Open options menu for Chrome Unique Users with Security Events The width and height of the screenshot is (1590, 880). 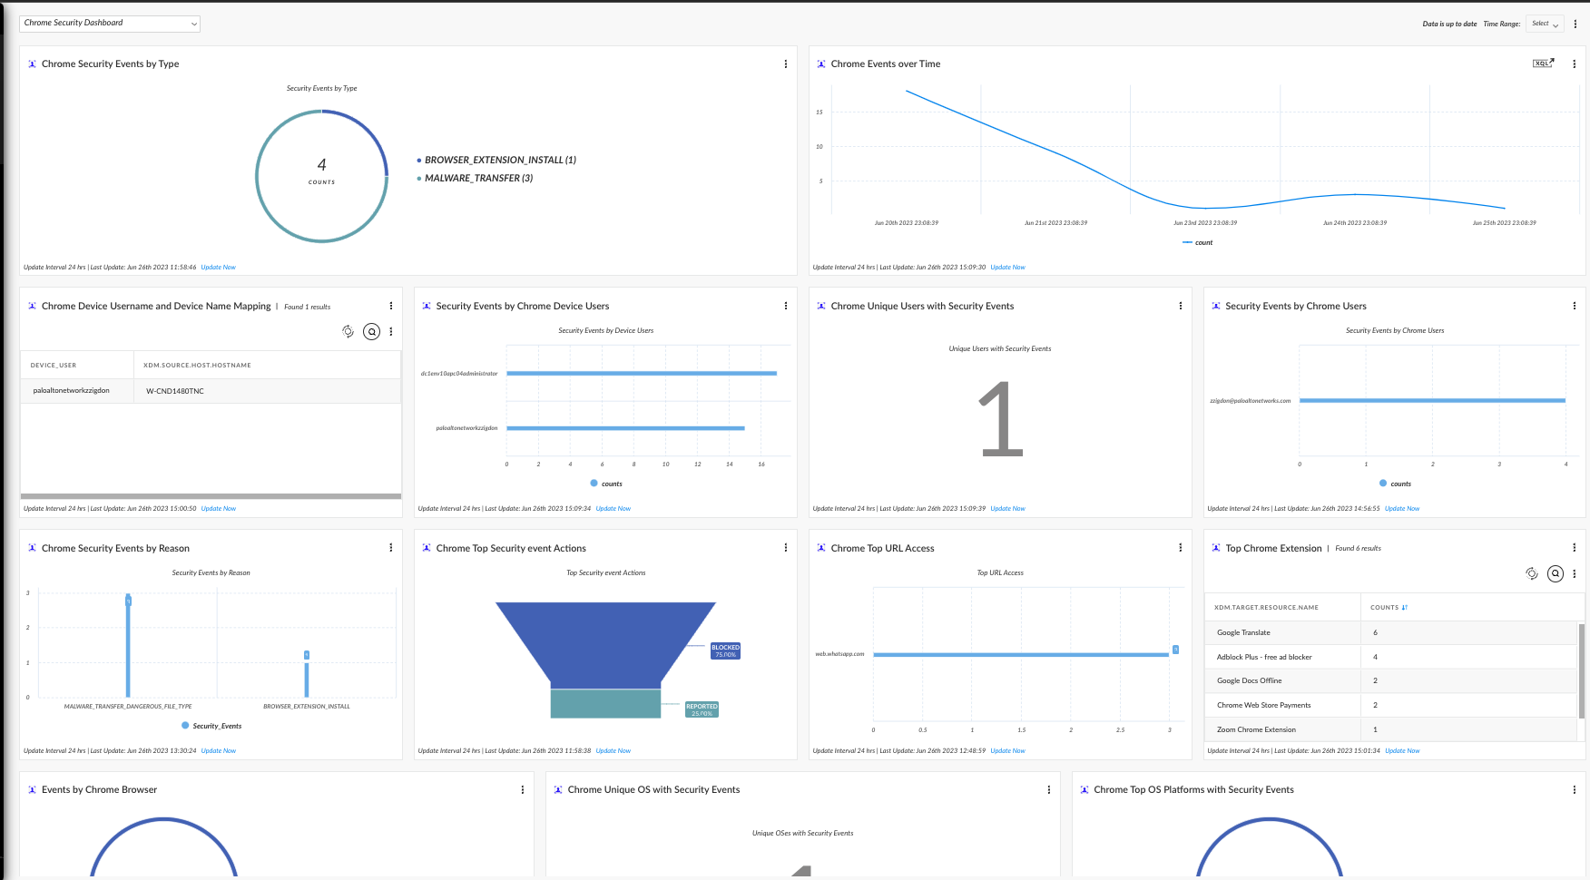[x=1181, y=306]
